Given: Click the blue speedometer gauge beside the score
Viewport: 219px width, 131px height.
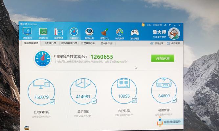Looking at the screenshot, I should click(x=43, y=59).
